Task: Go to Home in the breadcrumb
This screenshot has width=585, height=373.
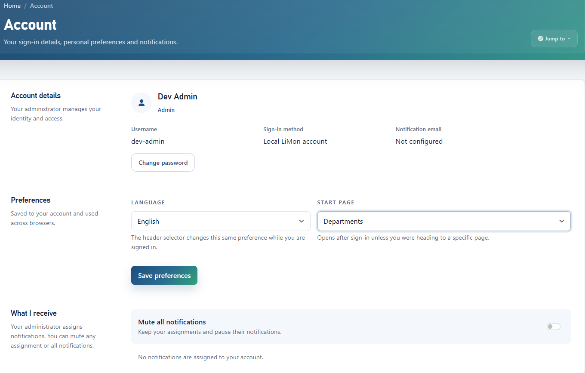Action: 12,6
